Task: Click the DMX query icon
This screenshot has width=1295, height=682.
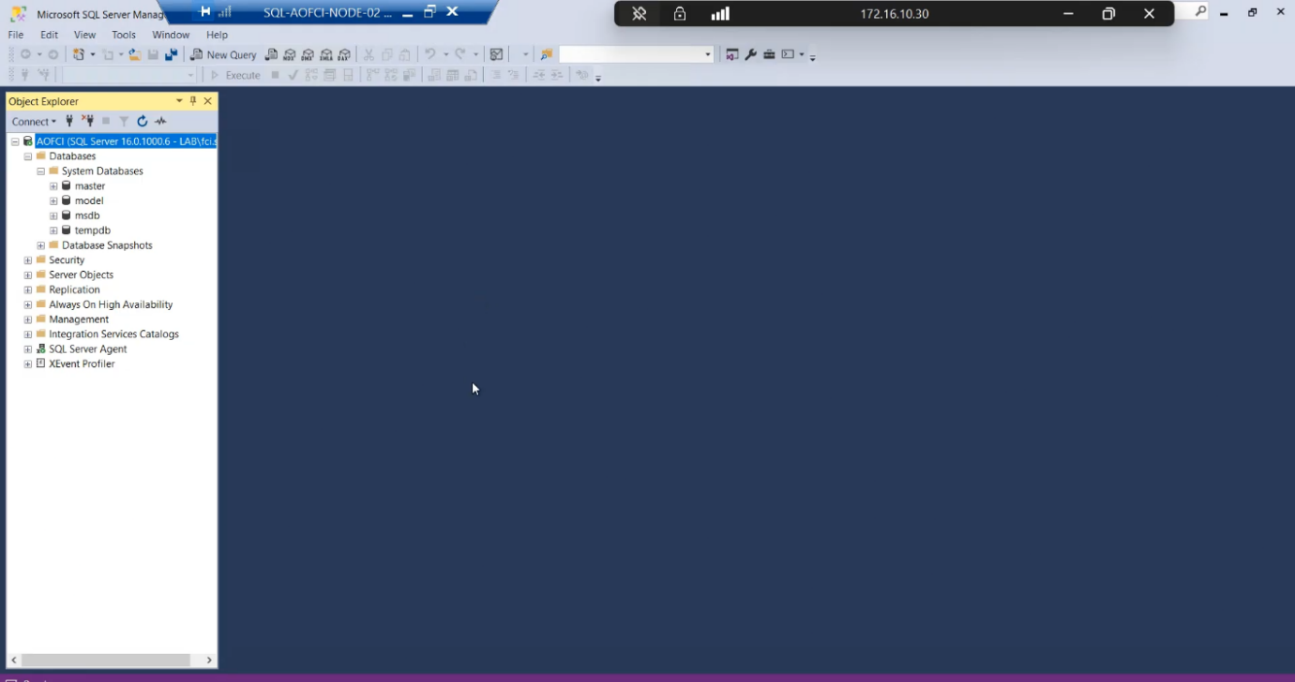Action: click(308, 54)
